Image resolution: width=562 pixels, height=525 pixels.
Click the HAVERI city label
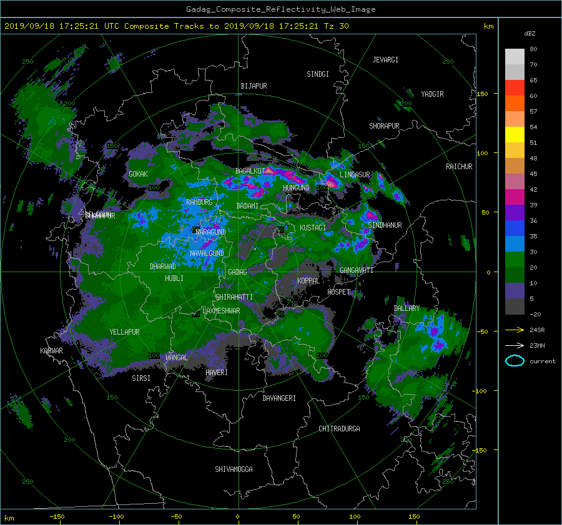(217, 373)
